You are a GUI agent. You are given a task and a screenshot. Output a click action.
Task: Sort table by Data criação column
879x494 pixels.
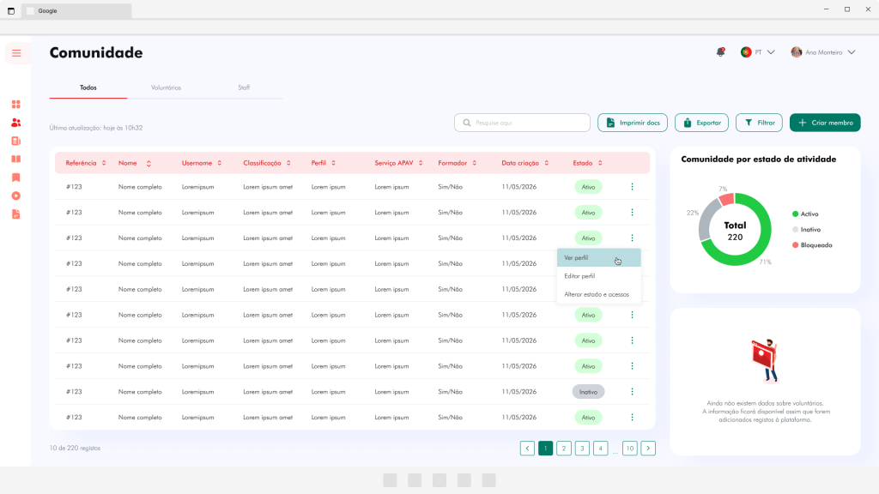click(525, 163)
